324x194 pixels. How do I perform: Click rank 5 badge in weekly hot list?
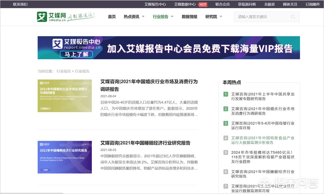point(226,152)
